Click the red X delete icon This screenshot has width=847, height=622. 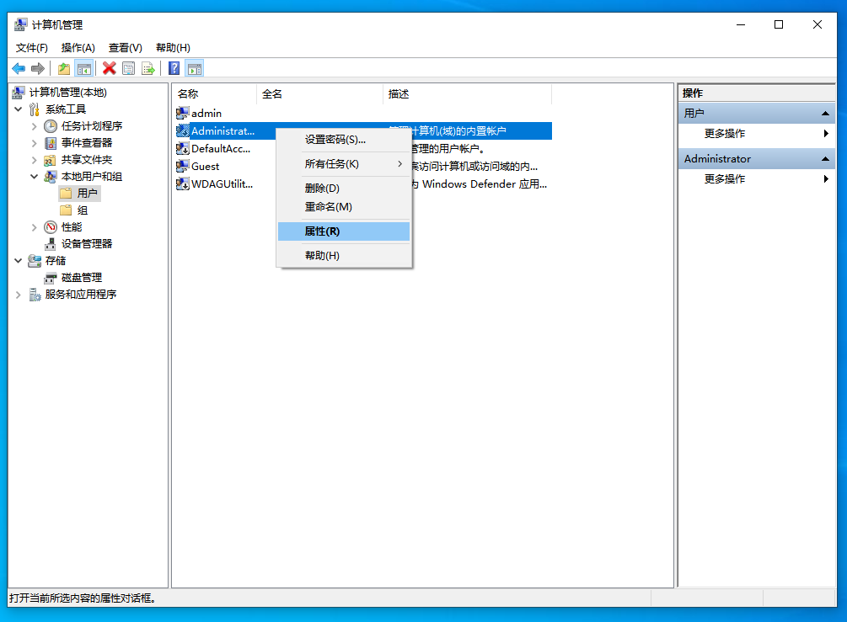(110, 68)
